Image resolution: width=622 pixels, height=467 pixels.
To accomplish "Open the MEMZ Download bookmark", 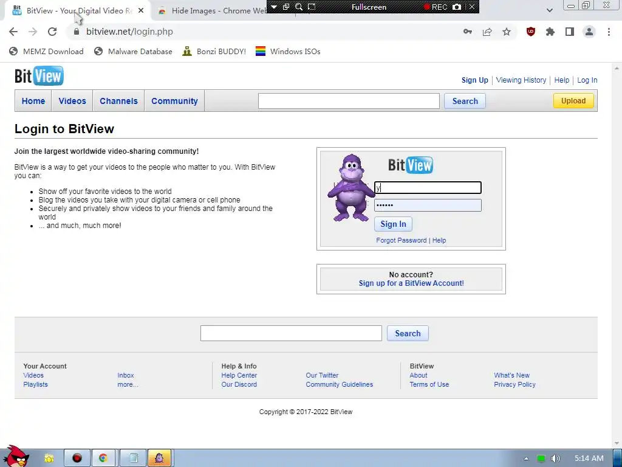I will 47,51.
